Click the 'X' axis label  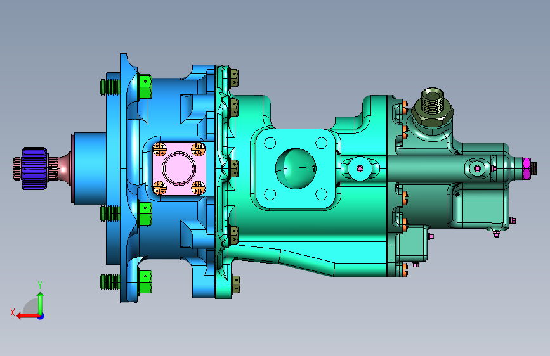(13, 312)
